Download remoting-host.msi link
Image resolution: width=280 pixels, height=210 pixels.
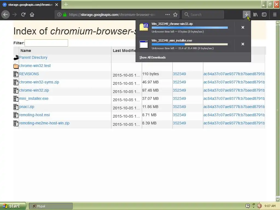(34, 115)
